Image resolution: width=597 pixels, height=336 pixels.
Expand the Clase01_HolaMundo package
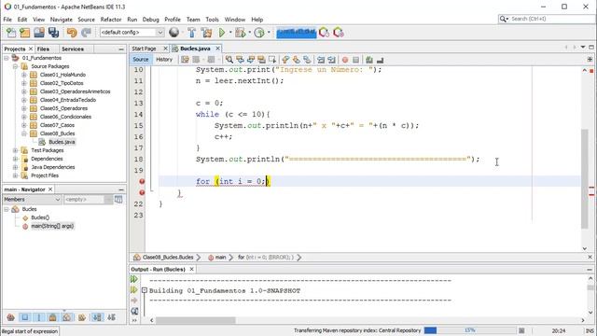click(24, 75)
